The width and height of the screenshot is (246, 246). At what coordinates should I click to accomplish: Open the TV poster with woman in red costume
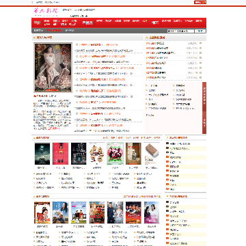pyautogui.click(x=42, y=213)
